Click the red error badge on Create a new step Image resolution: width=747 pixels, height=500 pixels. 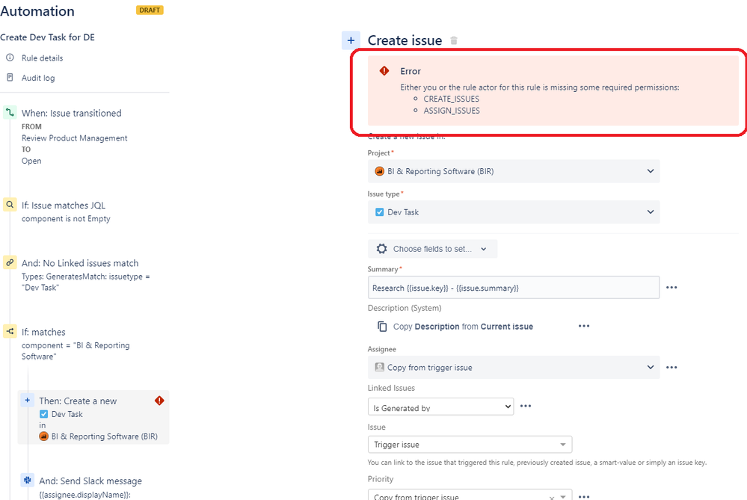(x=159, y=401)
